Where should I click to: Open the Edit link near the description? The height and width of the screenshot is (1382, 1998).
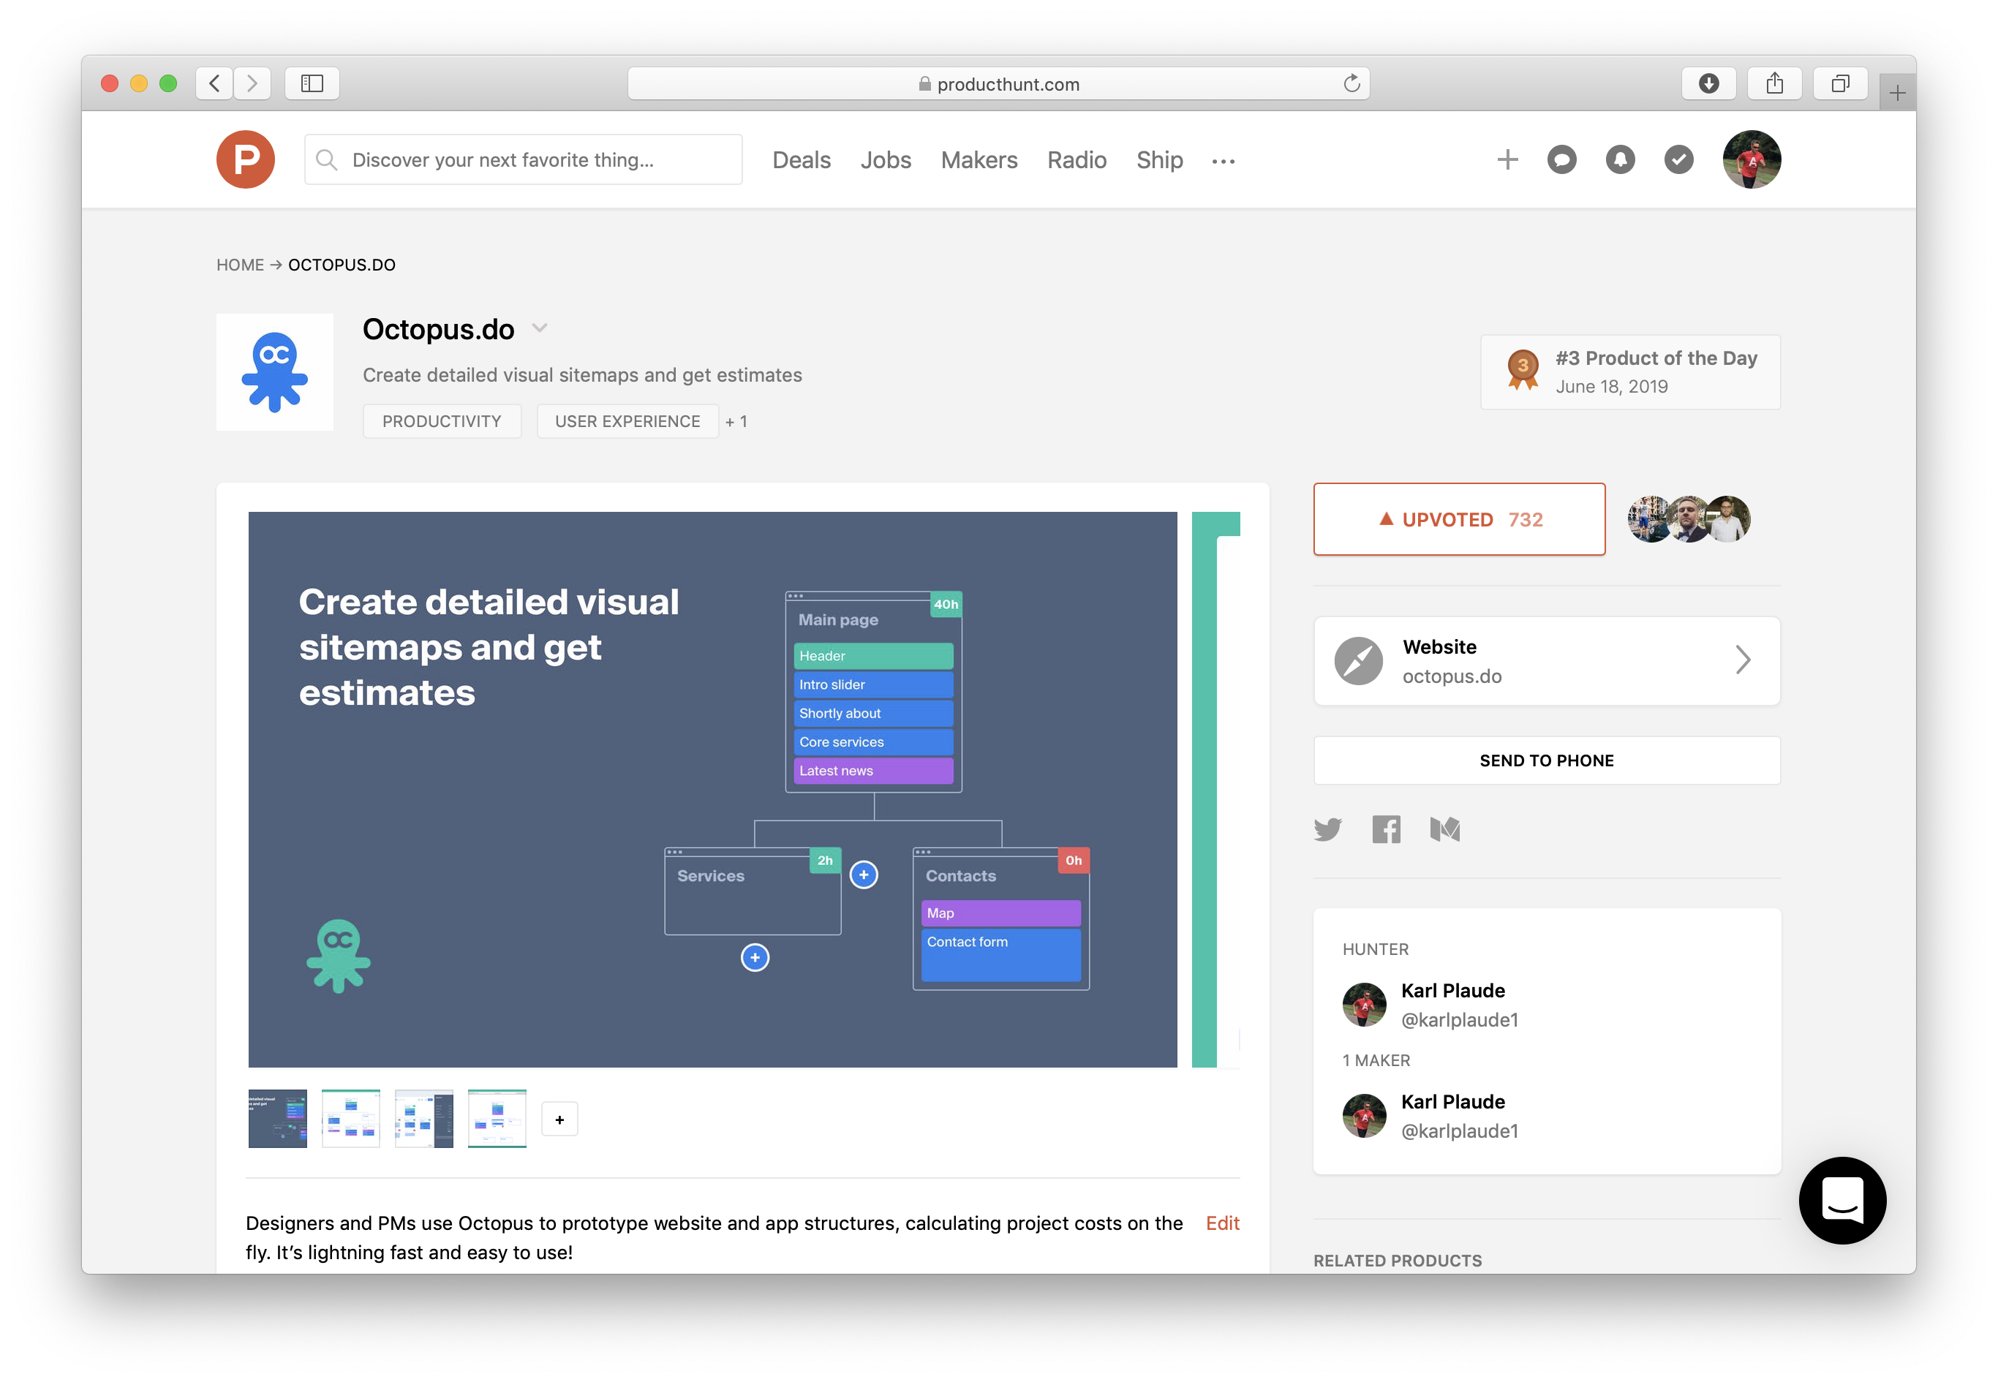click(1222, 1223)
